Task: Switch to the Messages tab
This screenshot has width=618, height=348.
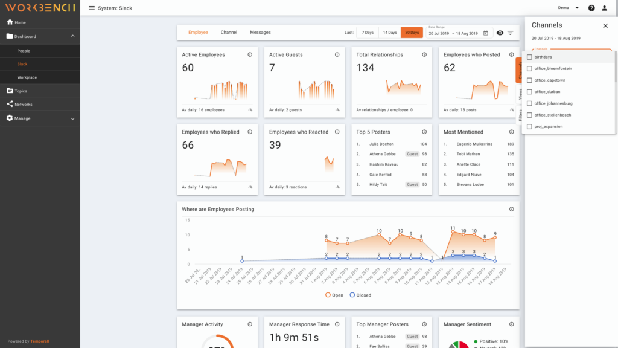Action: point(260,33)
